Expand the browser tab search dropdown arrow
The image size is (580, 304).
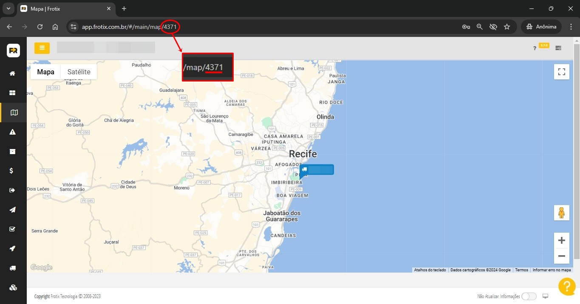pyautogui.click(x=8, y=8)
